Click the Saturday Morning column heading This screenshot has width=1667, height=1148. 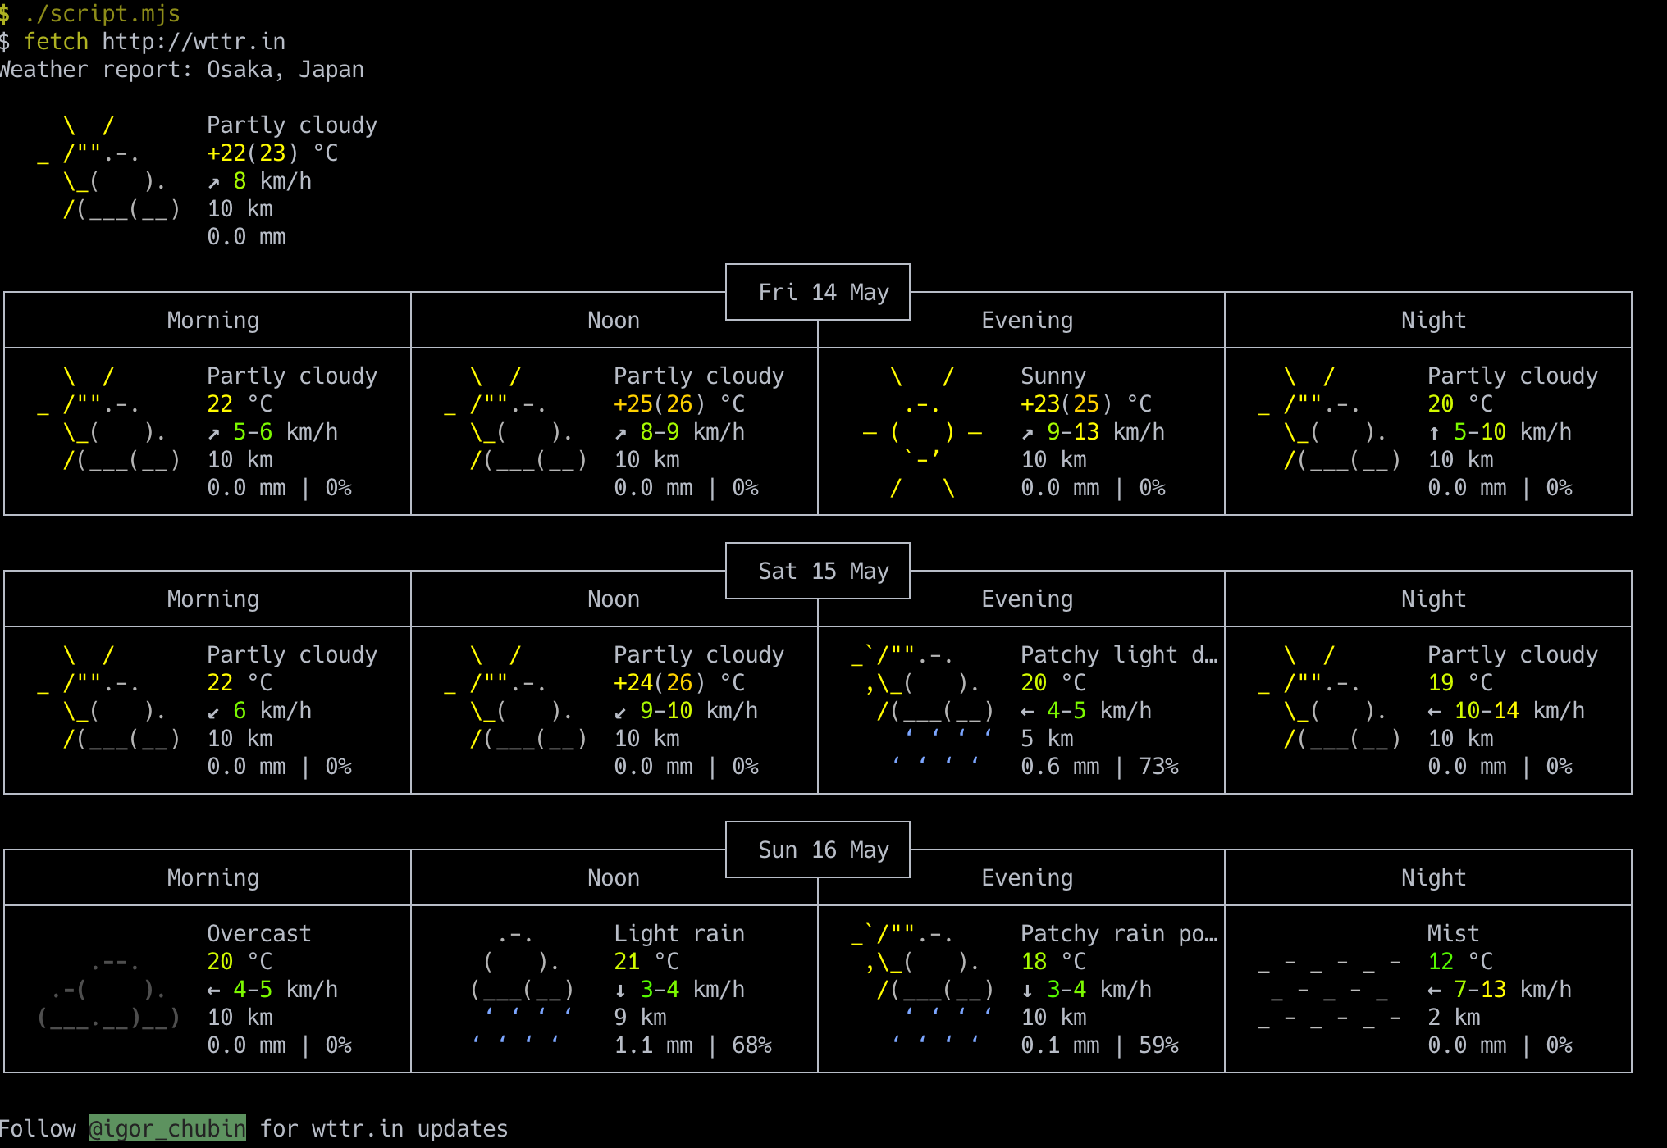213,599
